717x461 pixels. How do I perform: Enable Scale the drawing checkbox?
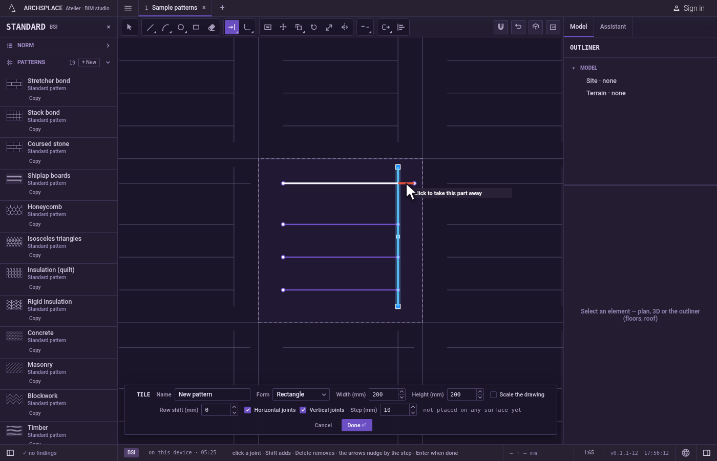click(x=494, y=394)
